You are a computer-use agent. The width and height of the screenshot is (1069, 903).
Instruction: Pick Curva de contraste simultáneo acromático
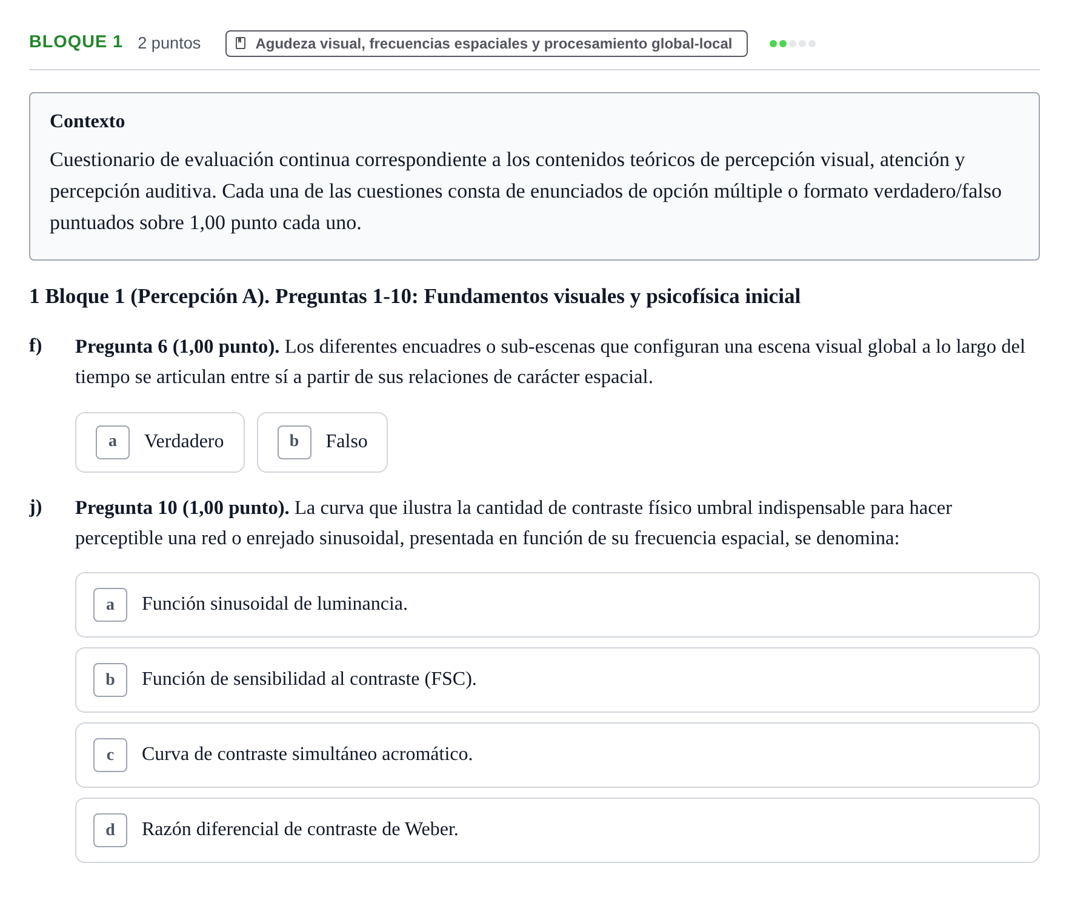pos(558,755)
